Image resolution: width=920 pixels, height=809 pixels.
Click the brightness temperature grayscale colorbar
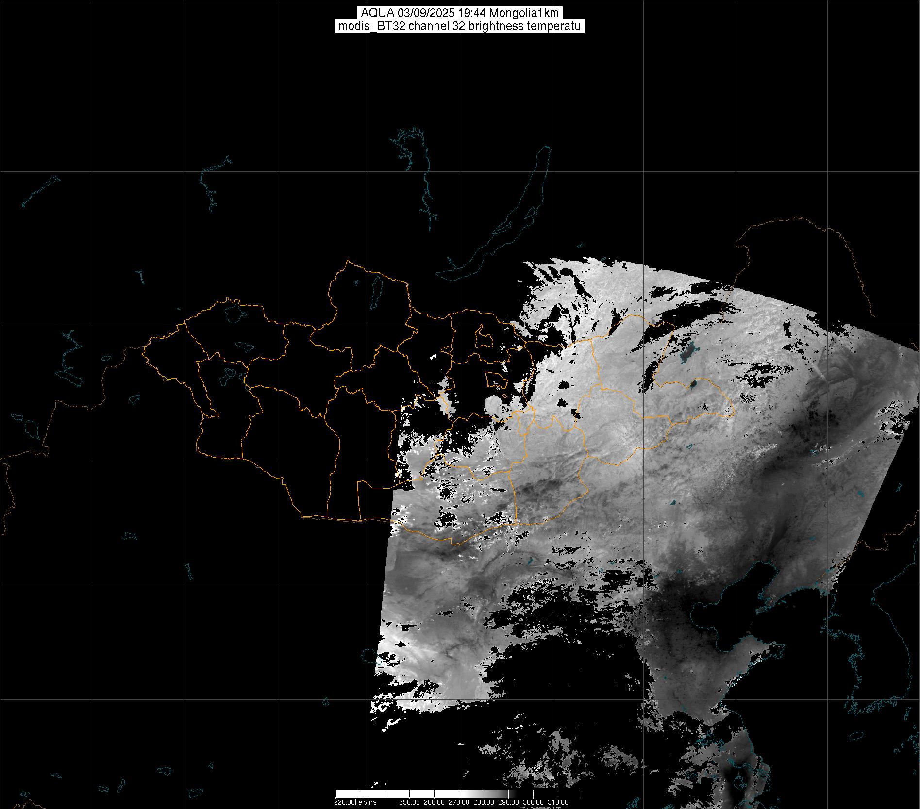coord(459,793)
